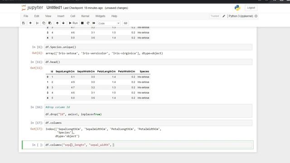Click the Species column header in Out[11]

144,72
